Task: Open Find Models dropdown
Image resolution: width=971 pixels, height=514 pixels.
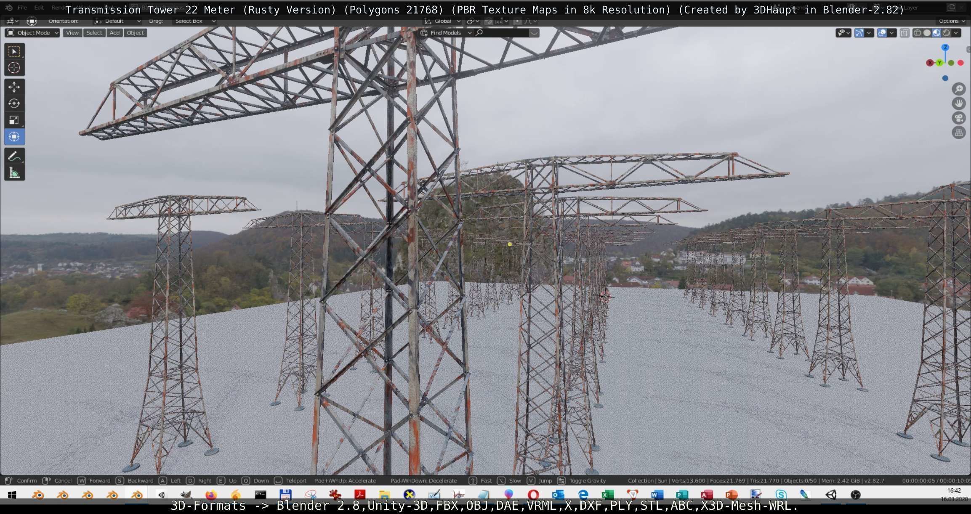Action: [x=446, y=33]
